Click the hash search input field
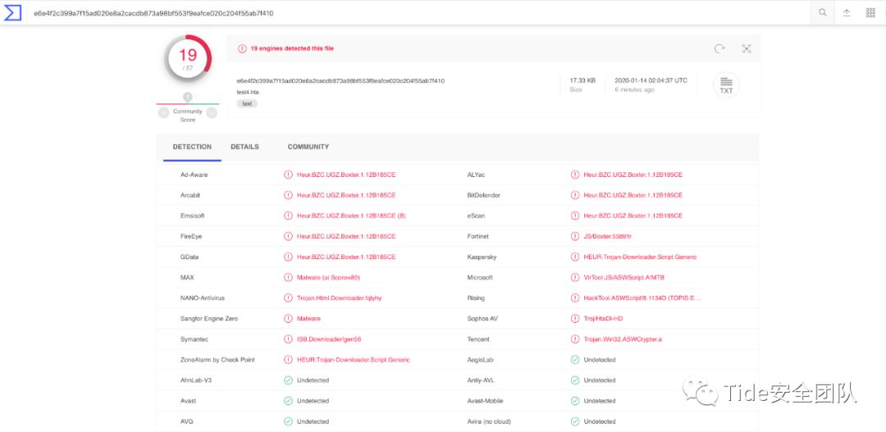Image resolution: width=886 pixels, height=432 pixels. tap(418, 12)
